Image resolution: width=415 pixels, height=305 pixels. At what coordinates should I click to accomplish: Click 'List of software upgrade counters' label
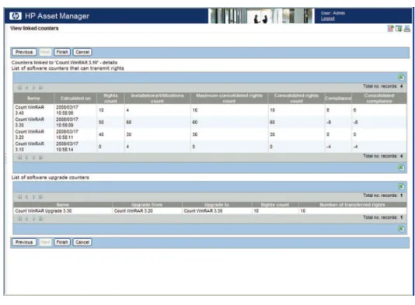click(51, 178)
